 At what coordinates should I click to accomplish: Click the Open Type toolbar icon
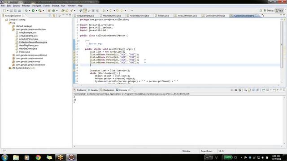coord(63,11)
